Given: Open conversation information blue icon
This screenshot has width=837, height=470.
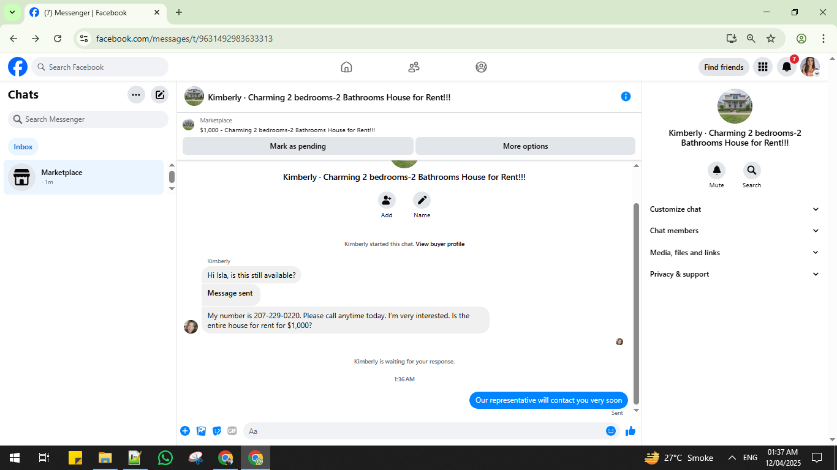Looking at the screenshot, I should pyautogui.click(x=626, y=96).
